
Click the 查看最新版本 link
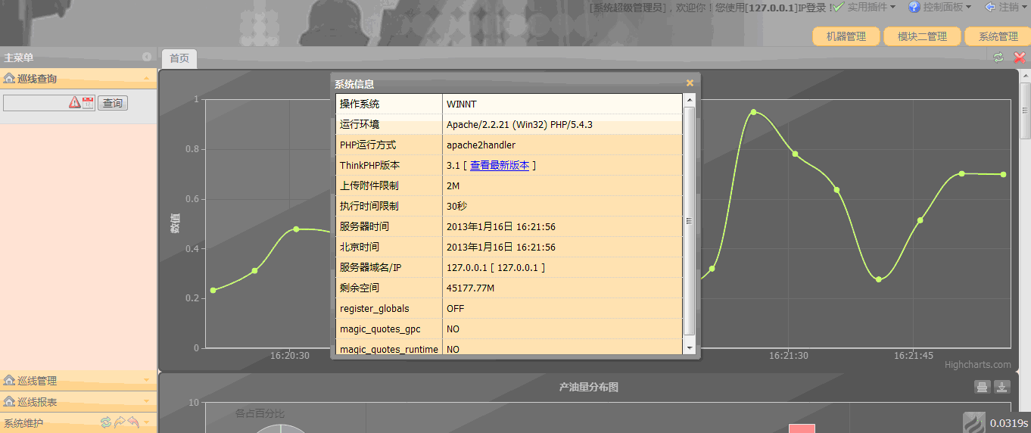[499, 165]
